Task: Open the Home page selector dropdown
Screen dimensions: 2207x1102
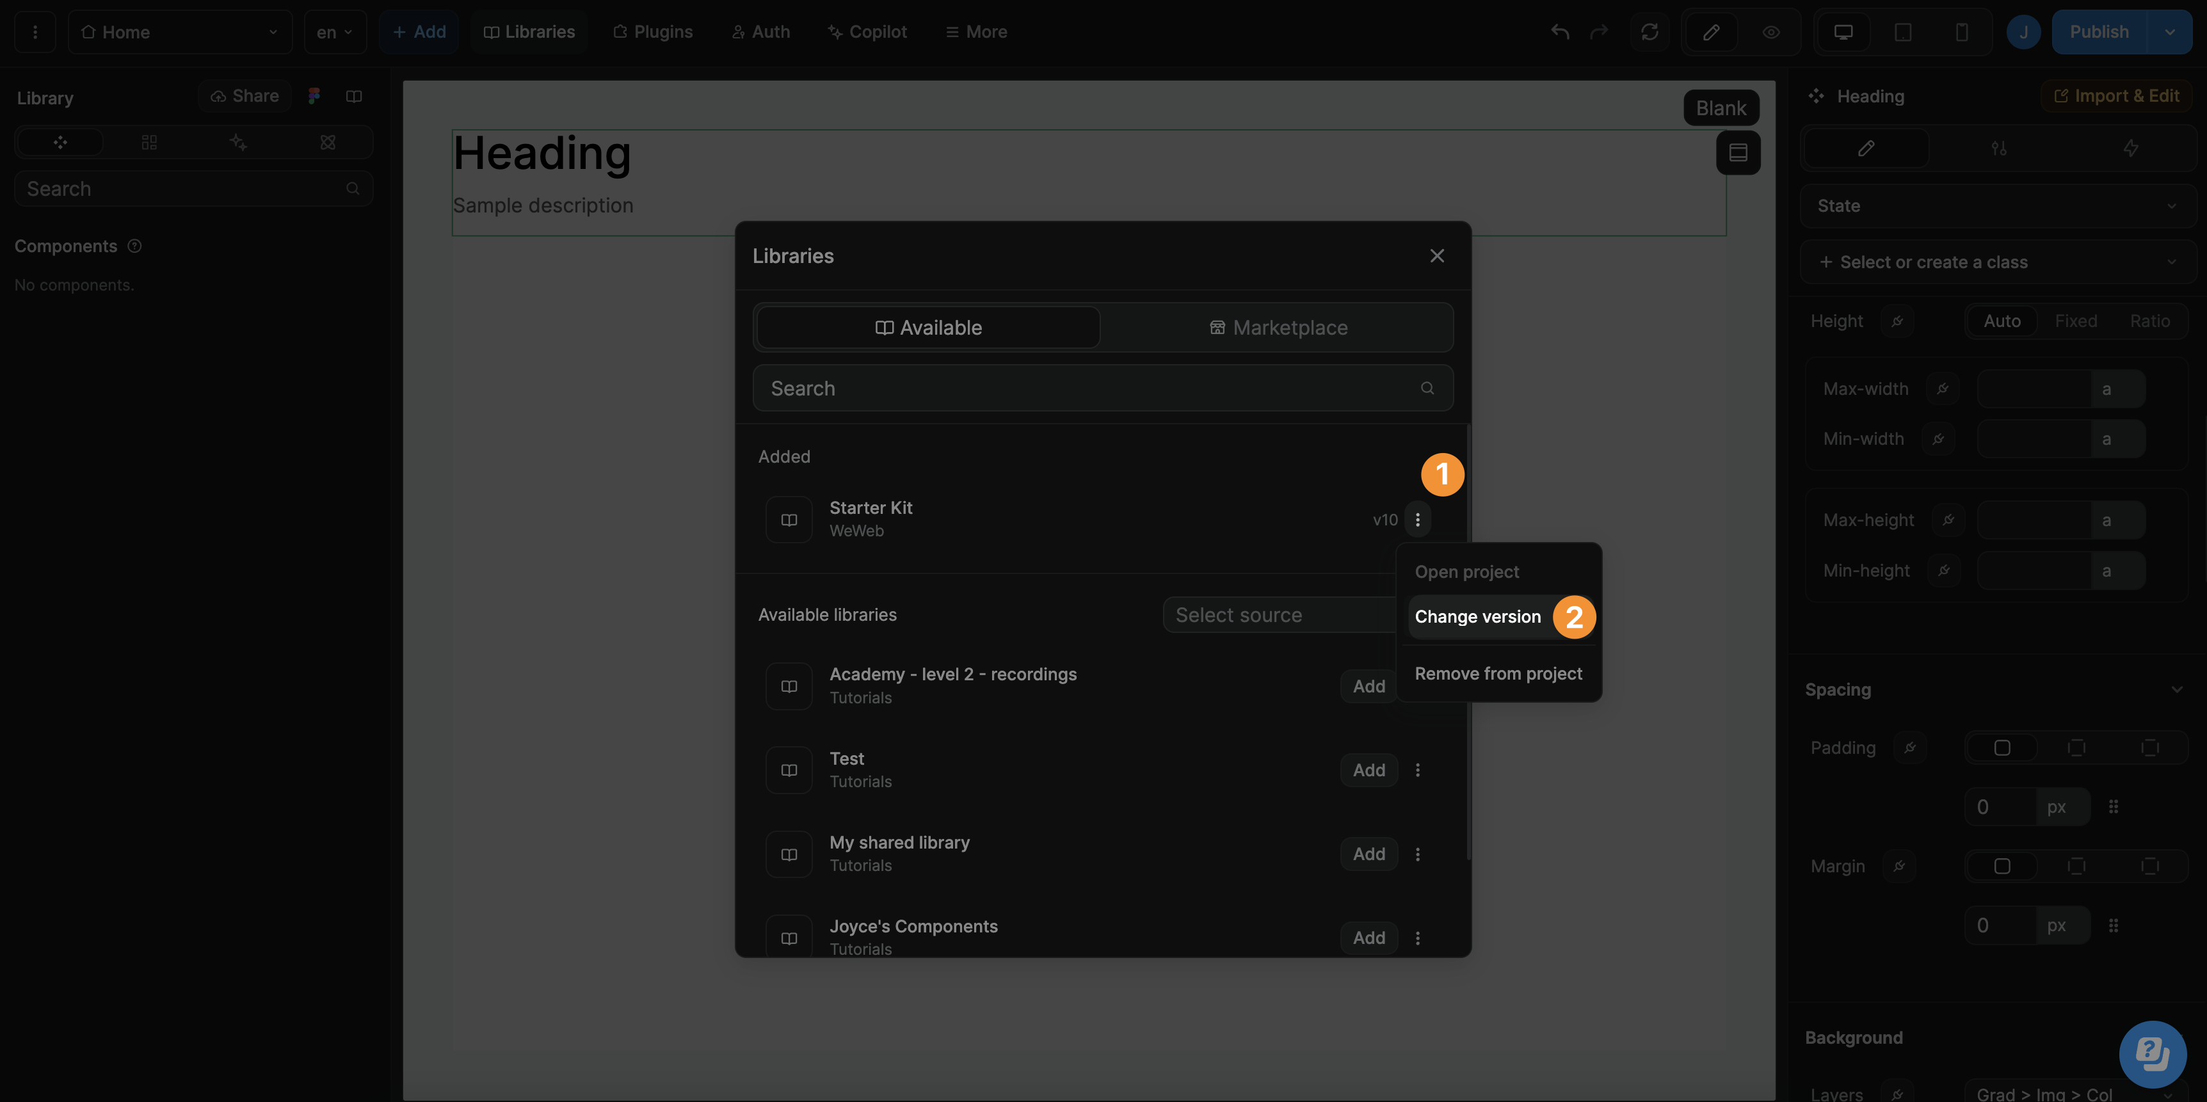Action: 180,33
